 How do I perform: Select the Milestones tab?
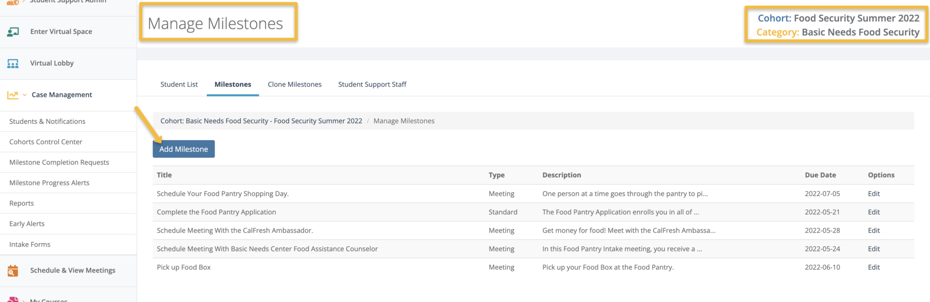click(232, 85)
